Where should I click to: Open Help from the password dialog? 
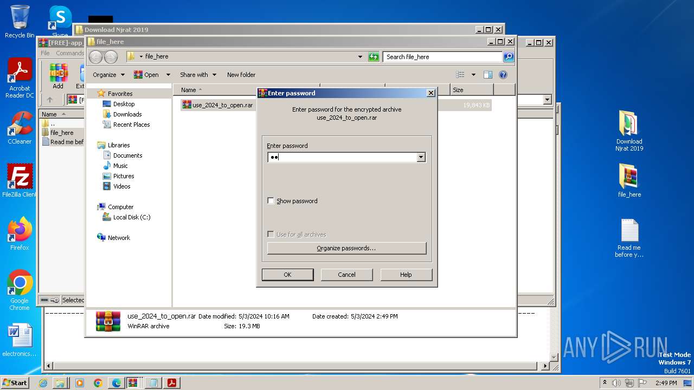(x=406, y=275)
